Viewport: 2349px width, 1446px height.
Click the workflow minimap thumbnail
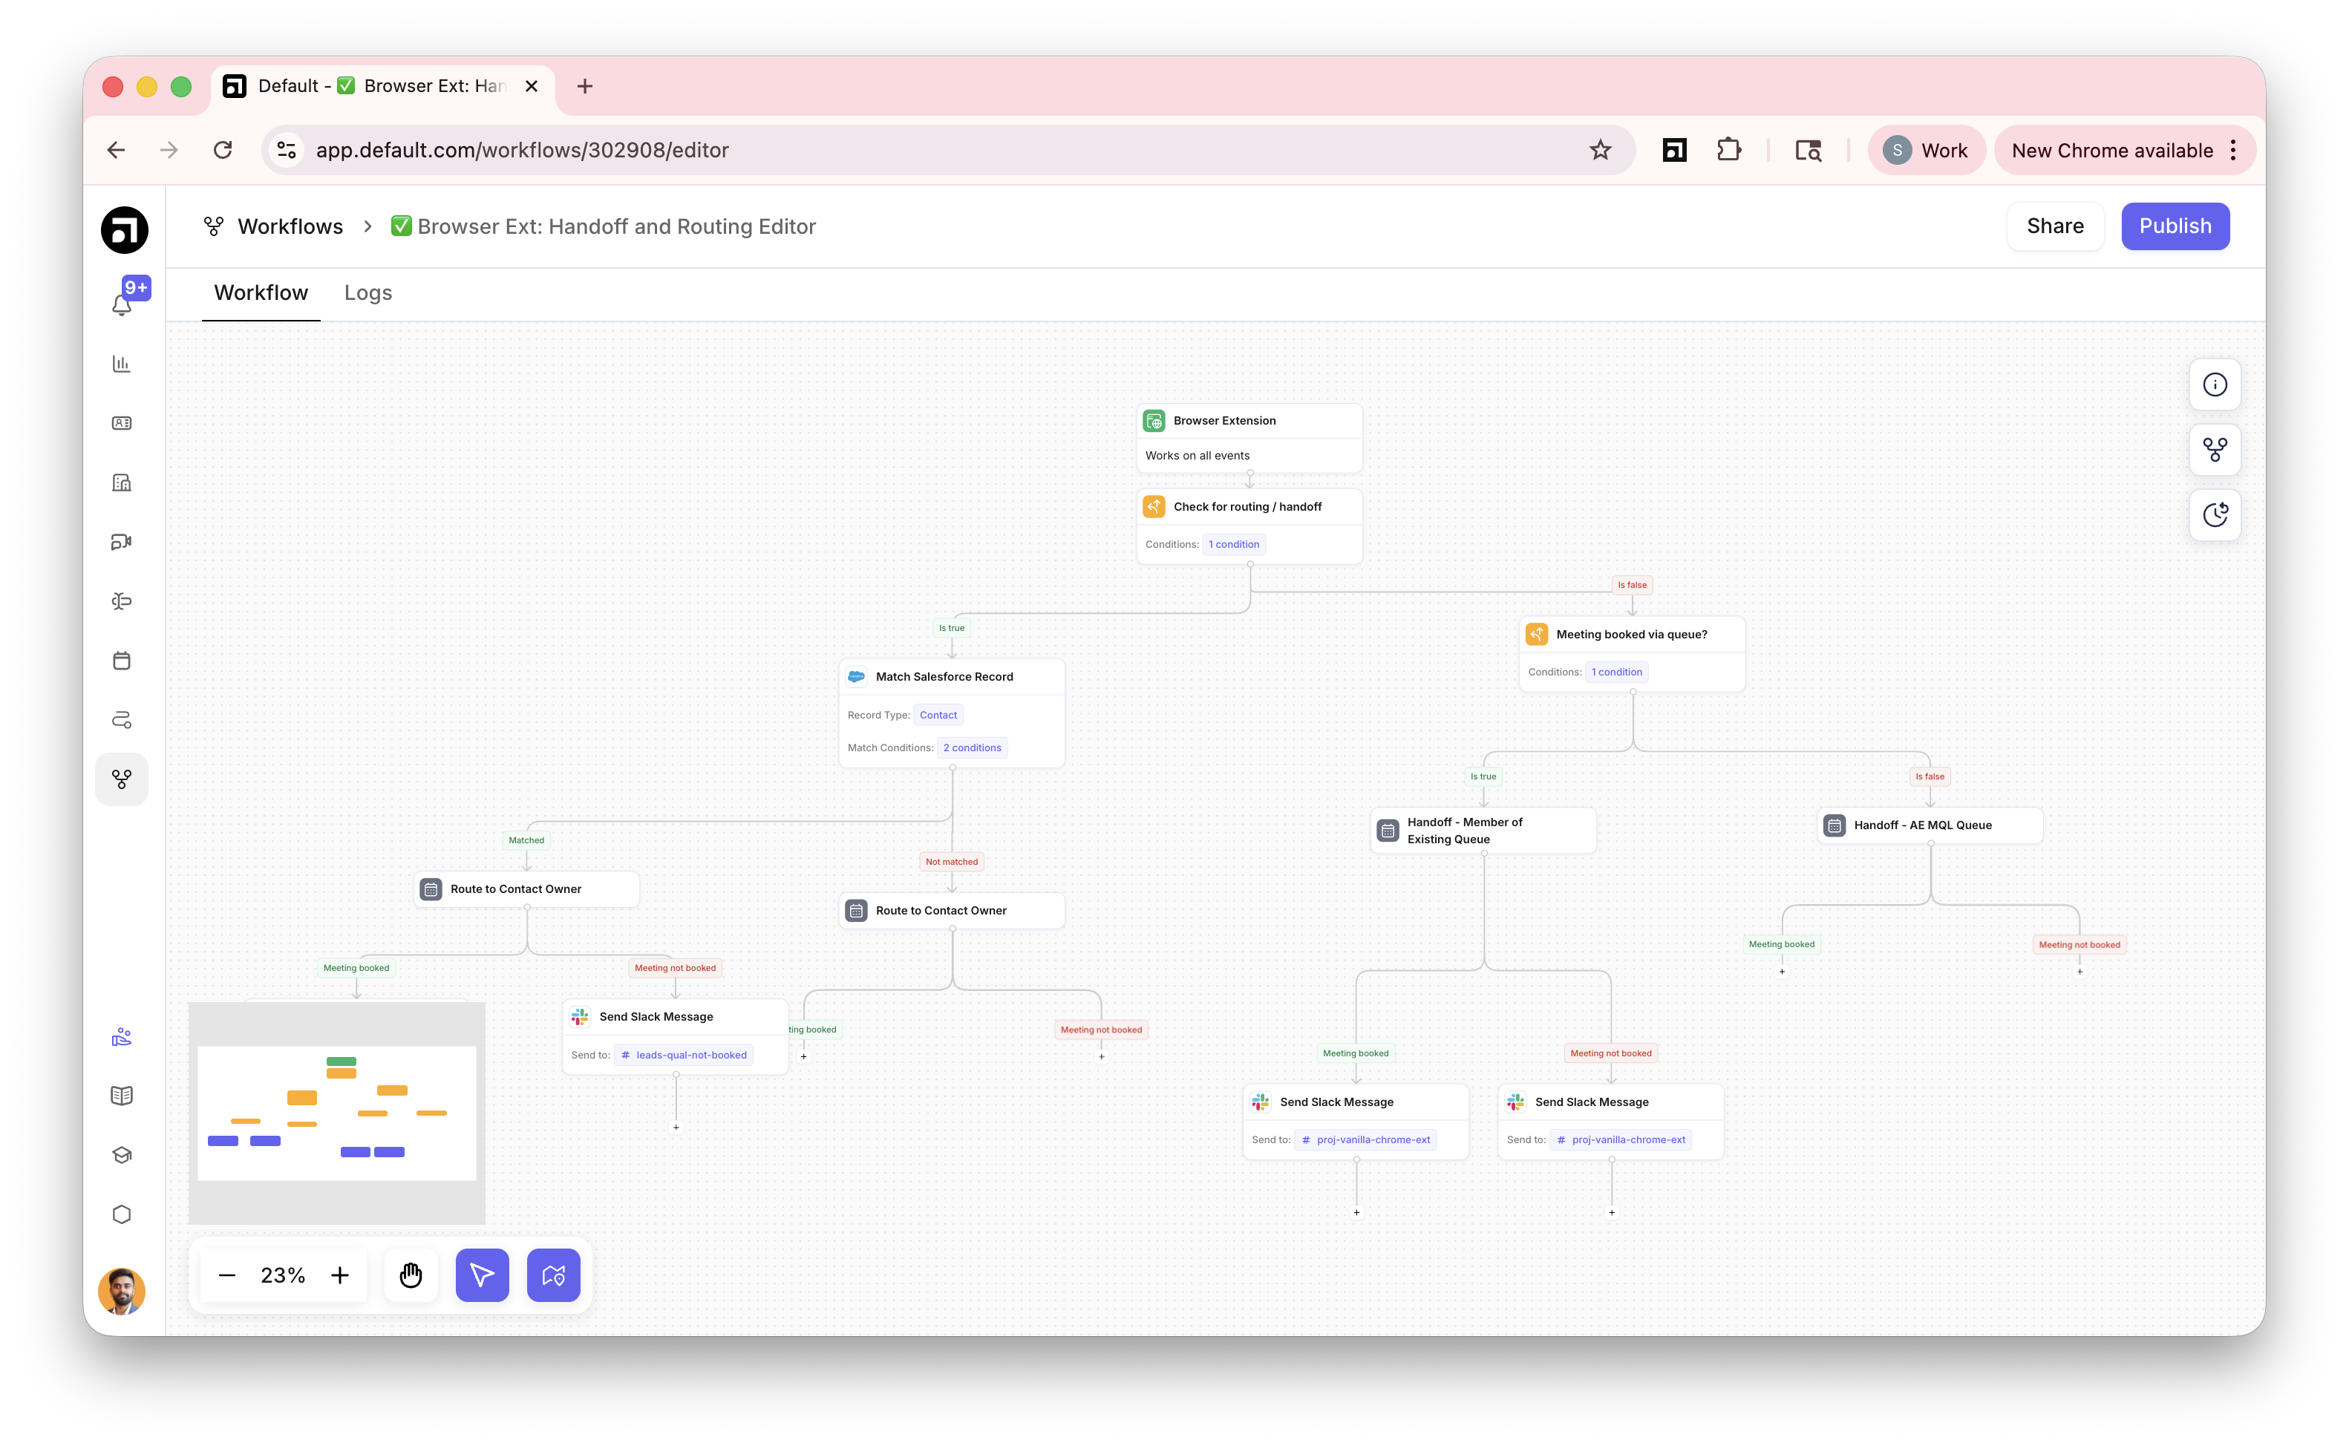pos(336,1113)
